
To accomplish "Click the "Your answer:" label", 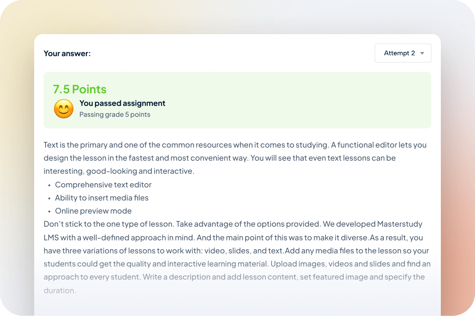I will click(67, 53).
